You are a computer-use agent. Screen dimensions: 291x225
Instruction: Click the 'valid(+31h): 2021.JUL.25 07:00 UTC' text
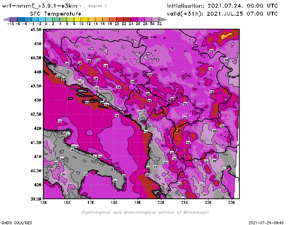tap(222, 14)
